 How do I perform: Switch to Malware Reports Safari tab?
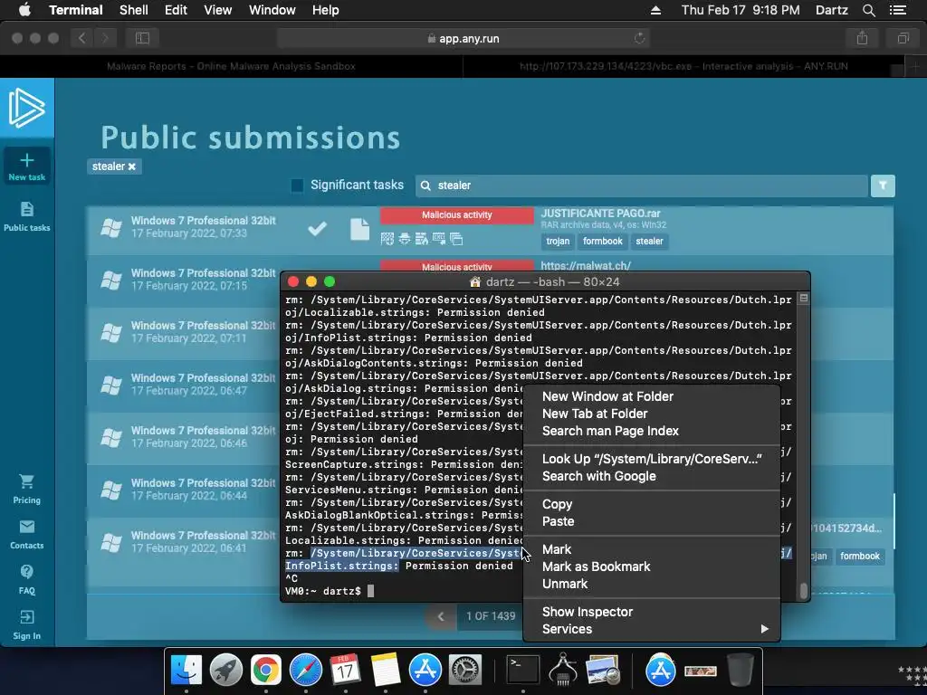tap(231, 66)
